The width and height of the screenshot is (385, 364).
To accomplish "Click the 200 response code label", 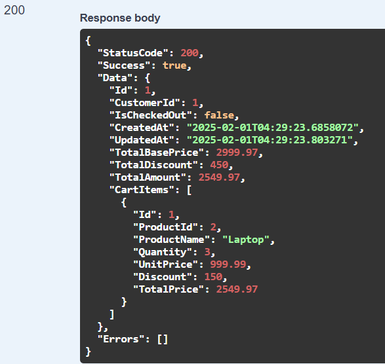I will [x=14, y=10].
